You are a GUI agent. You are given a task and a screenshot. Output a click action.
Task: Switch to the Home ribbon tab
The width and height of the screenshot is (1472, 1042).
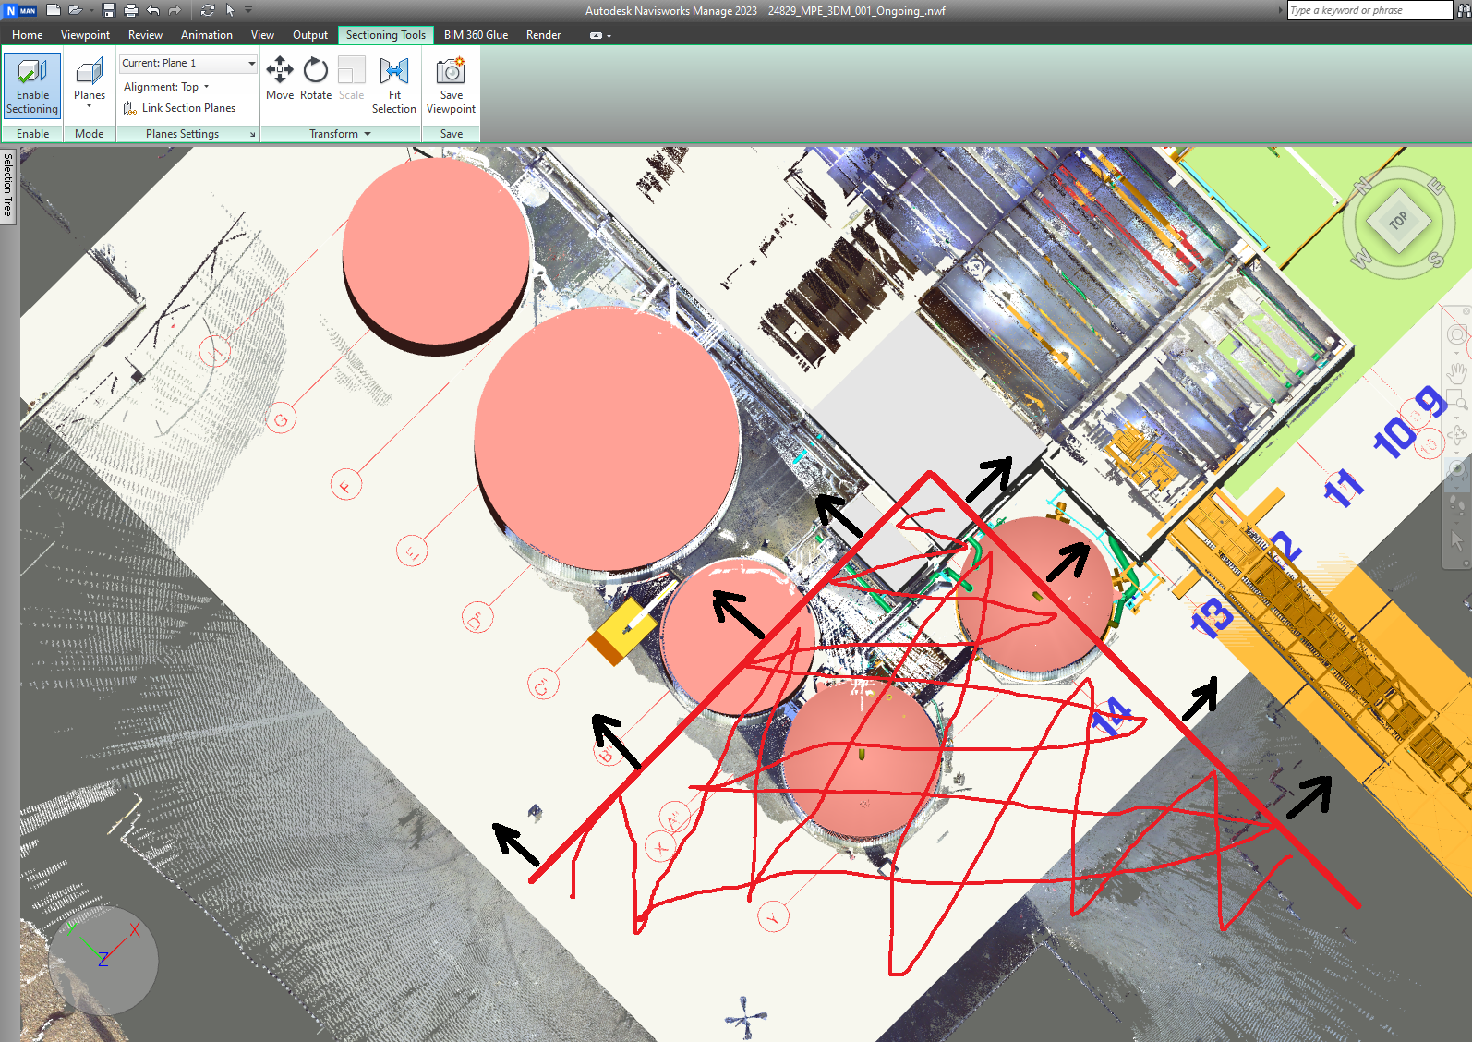point(28,35)
